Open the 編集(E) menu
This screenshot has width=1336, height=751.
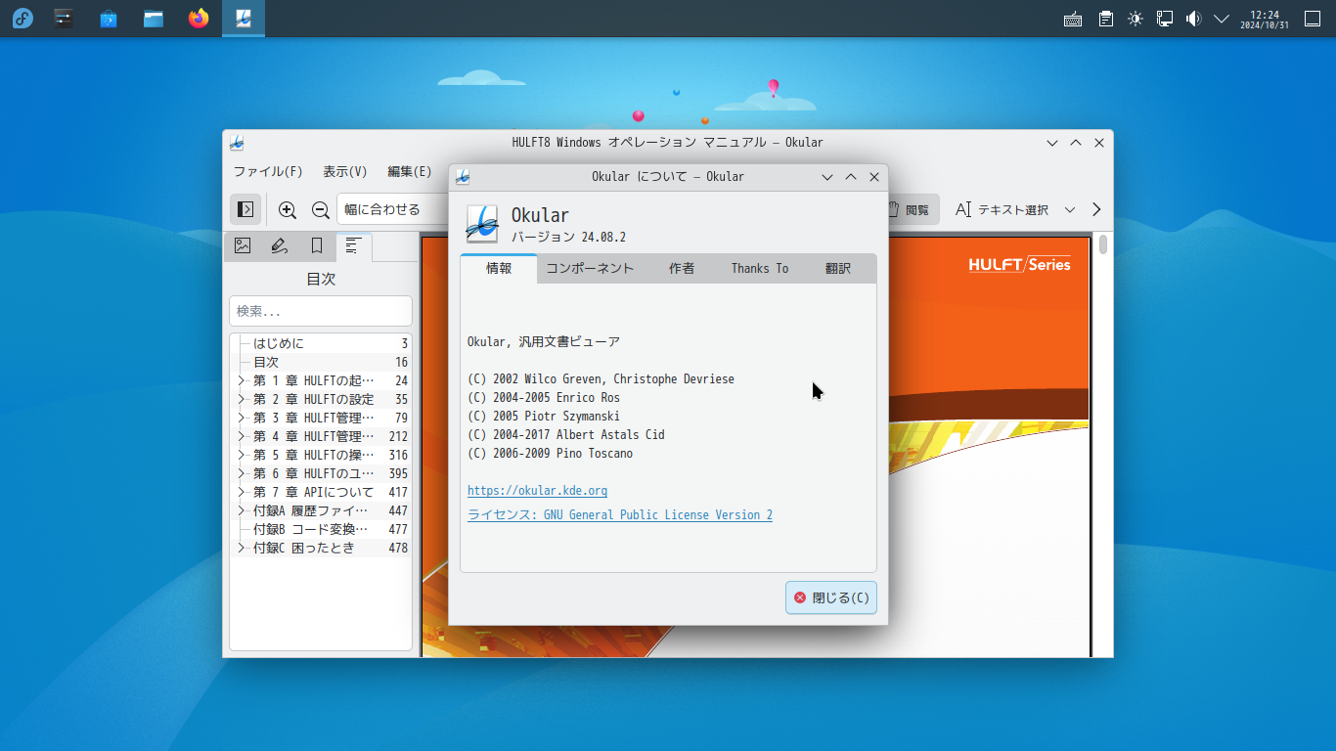click(410, 171)
